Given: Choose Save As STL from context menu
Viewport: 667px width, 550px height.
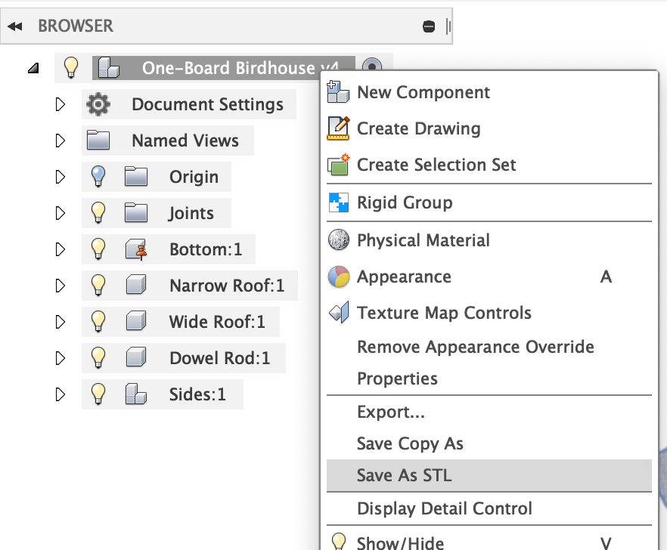Looking at the screenshot, I should (489, 475).
